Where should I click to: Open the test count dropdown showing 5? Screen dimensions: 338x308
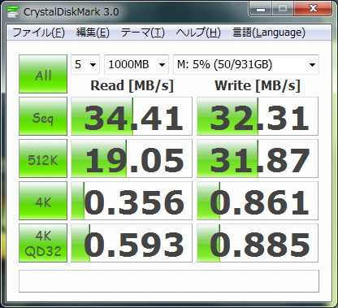pos(85,64)
